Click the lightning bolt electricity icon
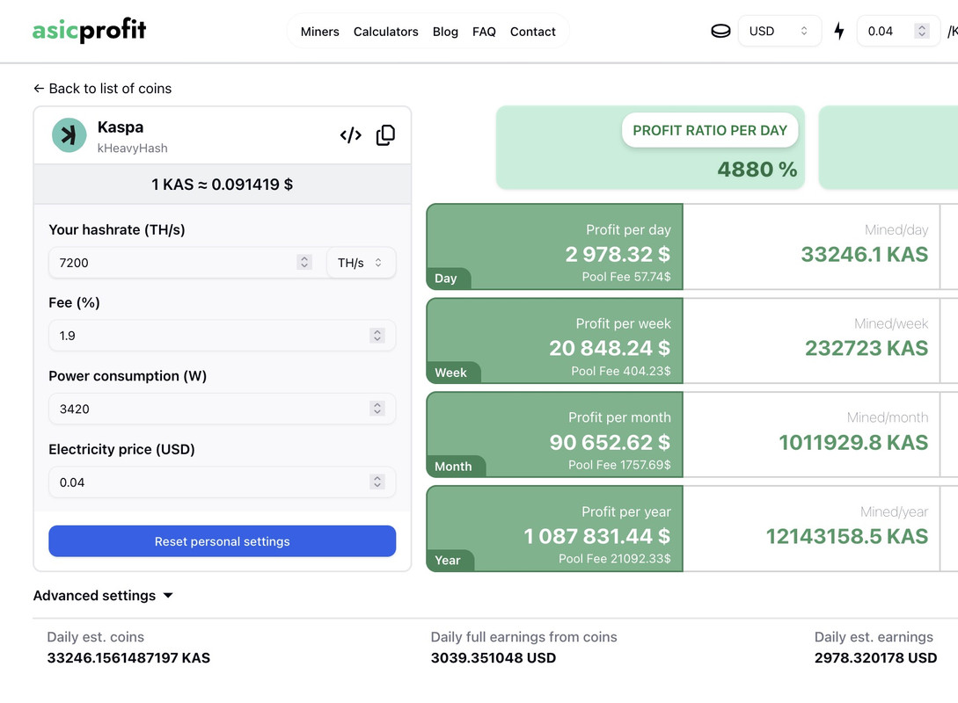 [x=839, y=31]
